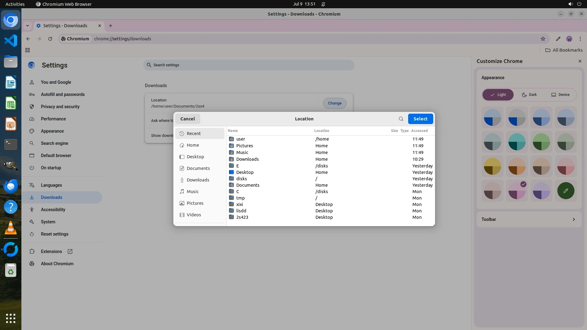Choose the teal color theme swatch
The width and height of the screenshot is (587, 330).
(517, 142)
